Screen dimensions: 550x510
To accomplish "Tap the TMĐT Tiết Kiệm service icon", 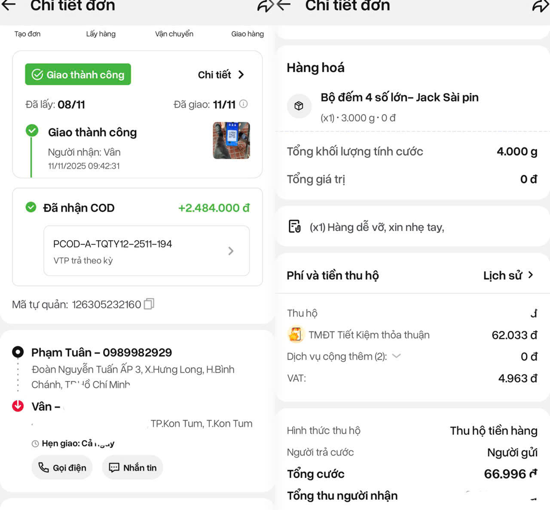I will click(296, 335).
